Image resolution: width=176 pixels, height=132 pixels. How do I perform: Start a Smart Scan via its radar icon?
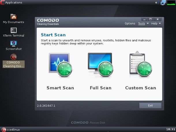[x=60, y=65]
